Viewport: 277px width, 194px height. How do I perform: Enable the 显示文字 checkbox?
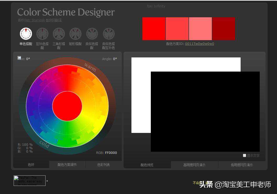(x=245, y=155)
